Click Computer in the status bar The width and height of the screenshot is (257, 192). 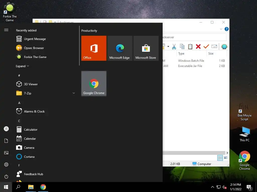coord(202,164)
